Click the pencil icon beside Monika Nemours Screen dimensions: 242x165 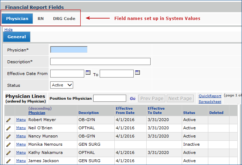click(x=9, y=145)
